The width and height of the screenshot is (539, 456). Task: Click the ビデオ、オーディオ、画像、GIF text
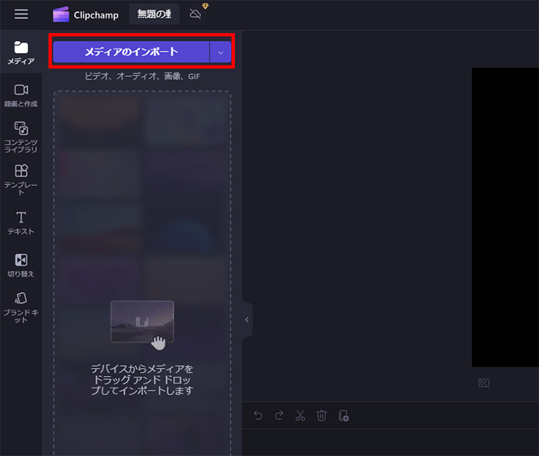[x=142, y=76]
